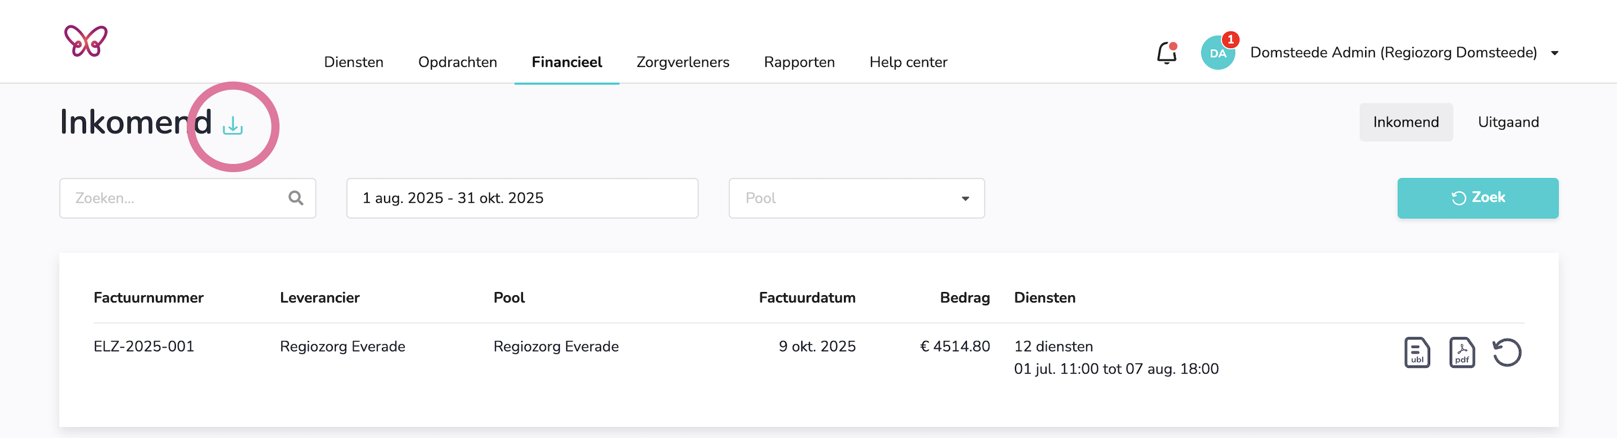This screenshot has height=438, width=1617.
Task: Click the butterfly logo
Action: pyautogui.click(x=86, y=41)
